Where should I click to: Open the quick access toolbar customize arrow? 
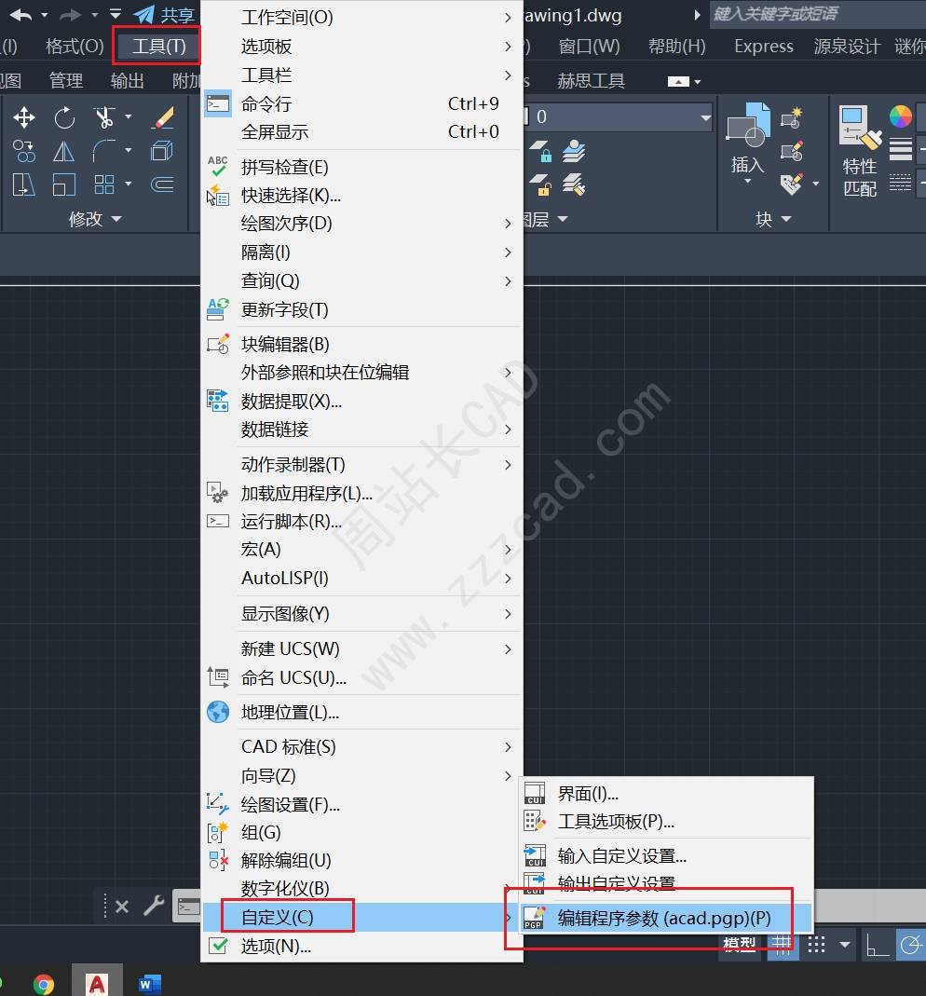[x=115, y=14]
